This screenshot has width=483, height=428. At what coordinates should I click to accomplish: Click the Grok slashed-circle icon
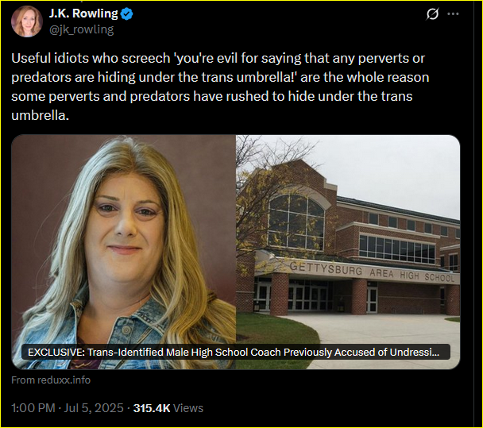pyautogui.click(x=432, y=13)
